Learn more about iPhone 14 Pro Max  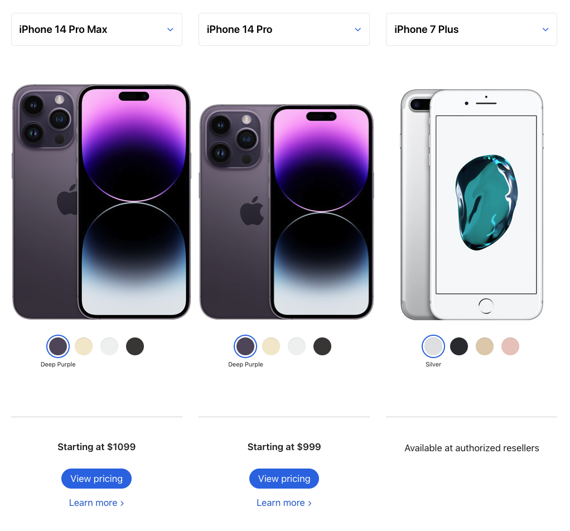[x=96, y=503]
